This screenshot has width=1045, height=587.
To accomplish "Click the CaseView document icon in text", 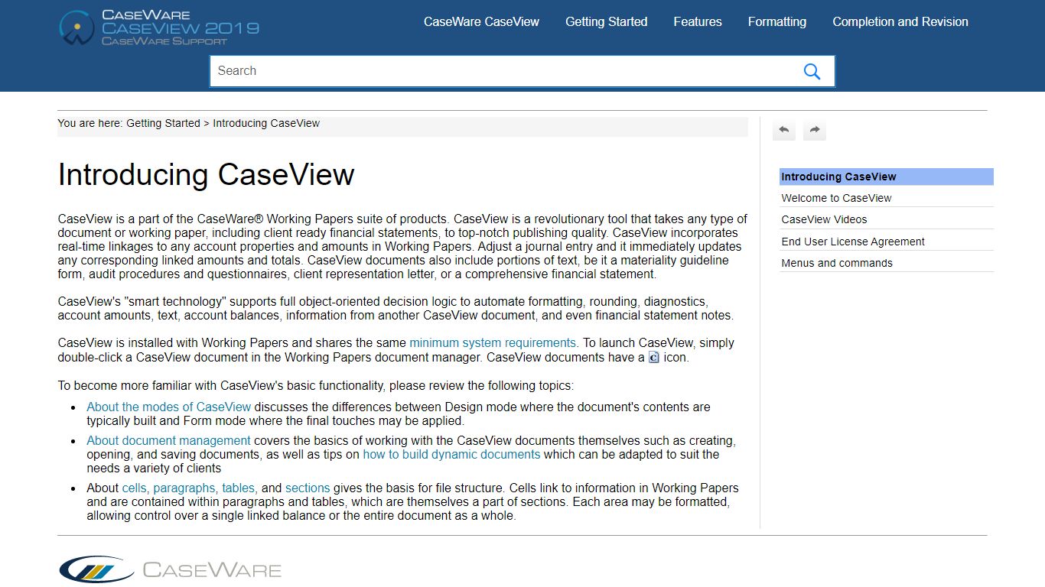I will [x=654, y=357].
